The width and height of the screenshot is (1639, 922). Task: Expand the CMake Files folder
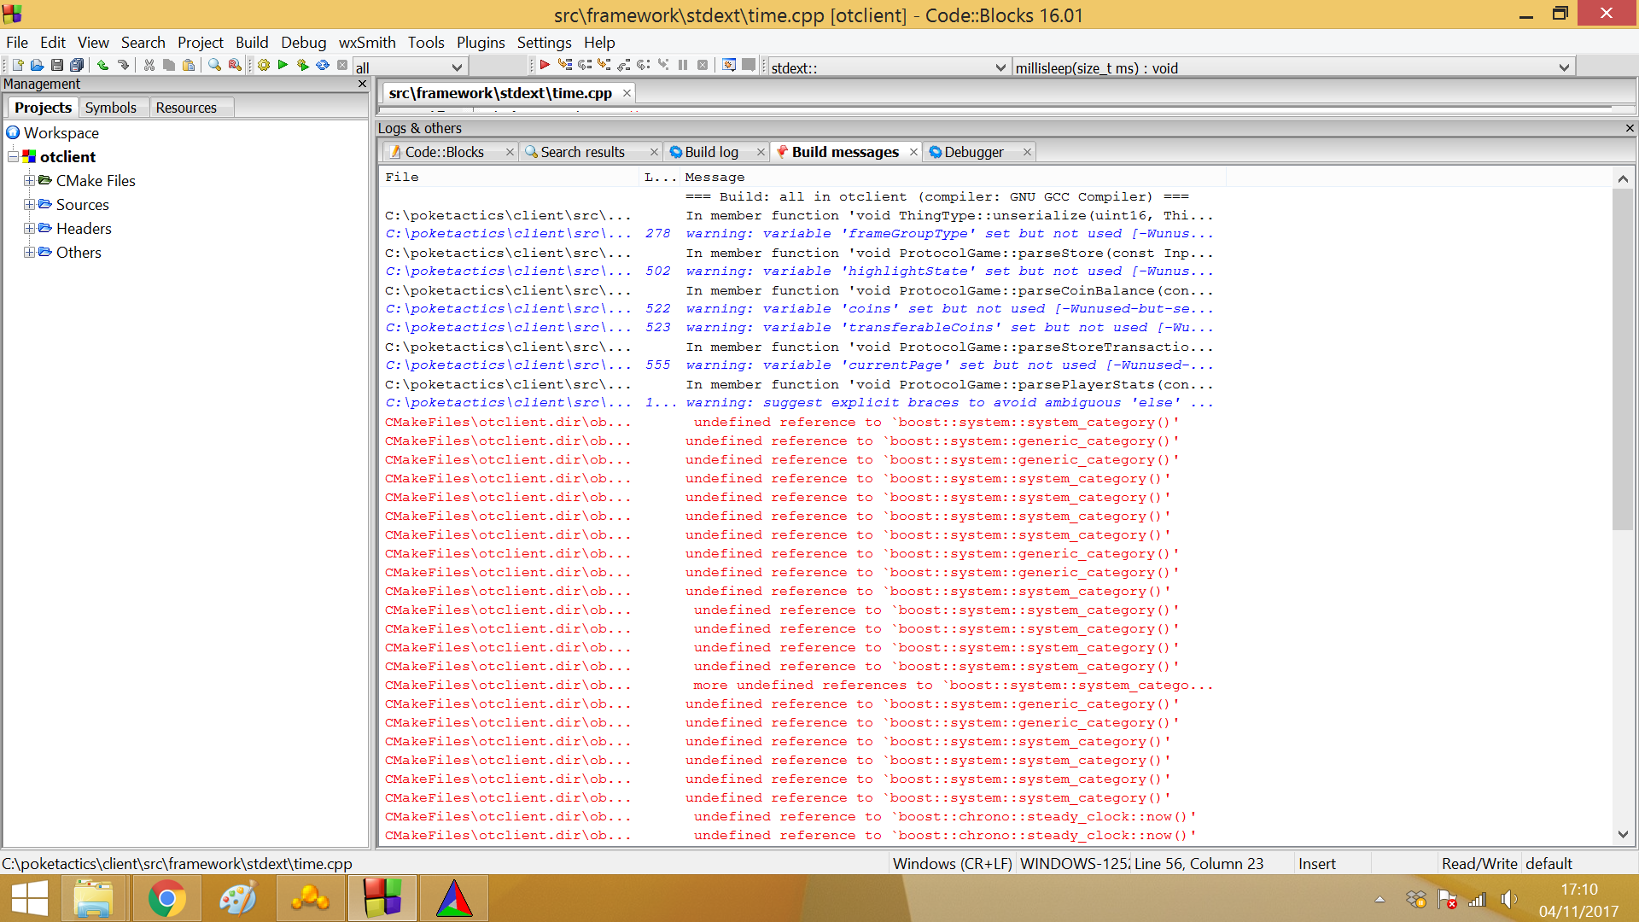click(29, 181)
